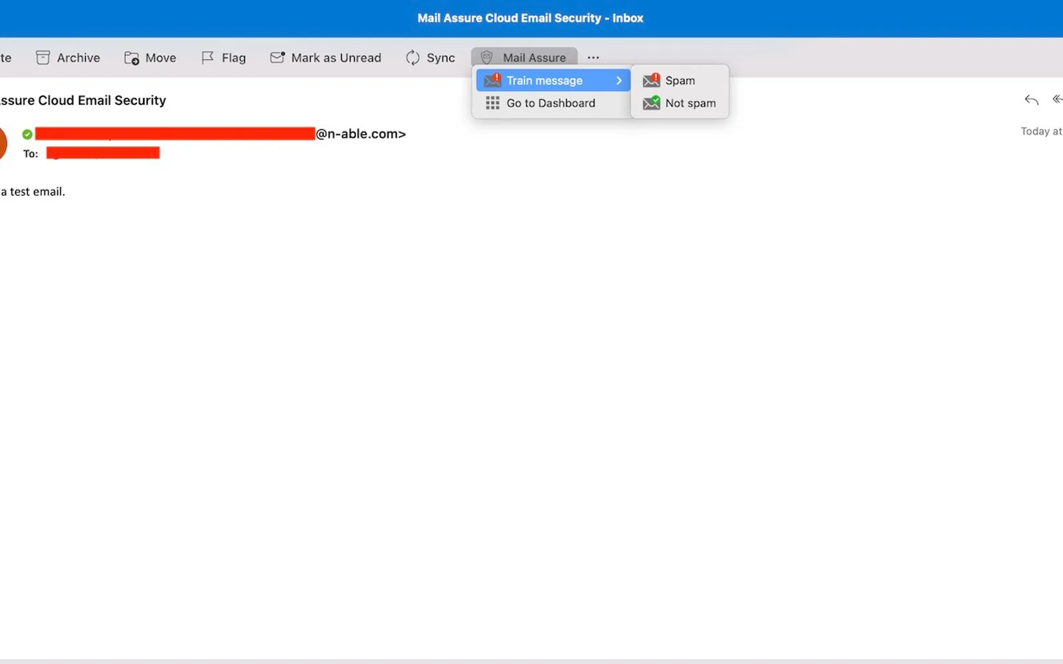Click the Reply arrow icon
1063x664 pixels.
click(1031, 100)
